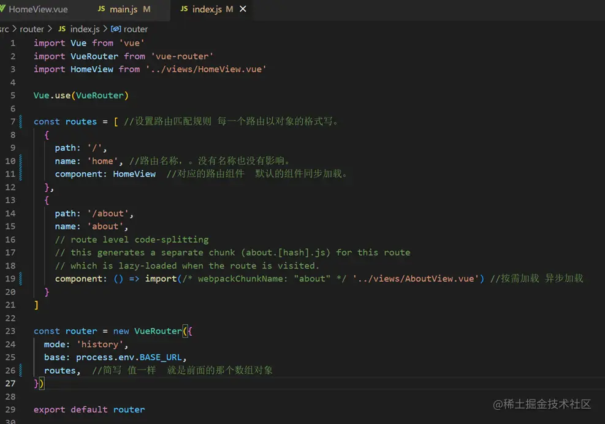Open the router folder breadcrumb
Screen dimensions: 605x424
point(32,29)
